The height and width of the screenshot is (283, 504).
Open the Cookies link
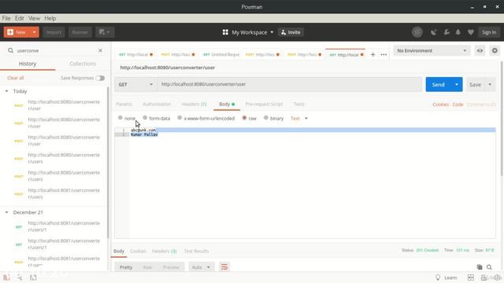pyautogui.click(x=440, y=105)
